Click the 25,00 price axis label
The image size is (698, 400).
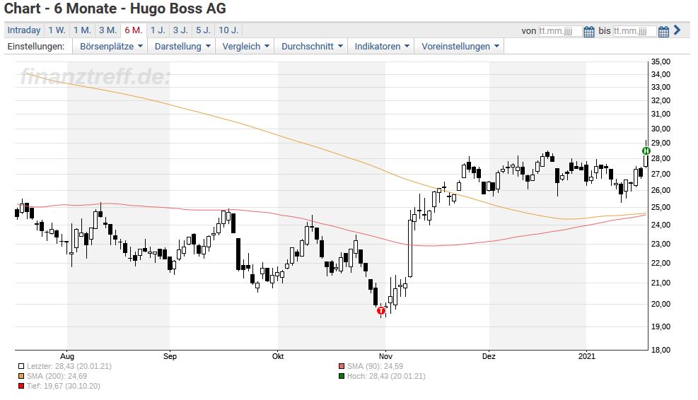661,207
